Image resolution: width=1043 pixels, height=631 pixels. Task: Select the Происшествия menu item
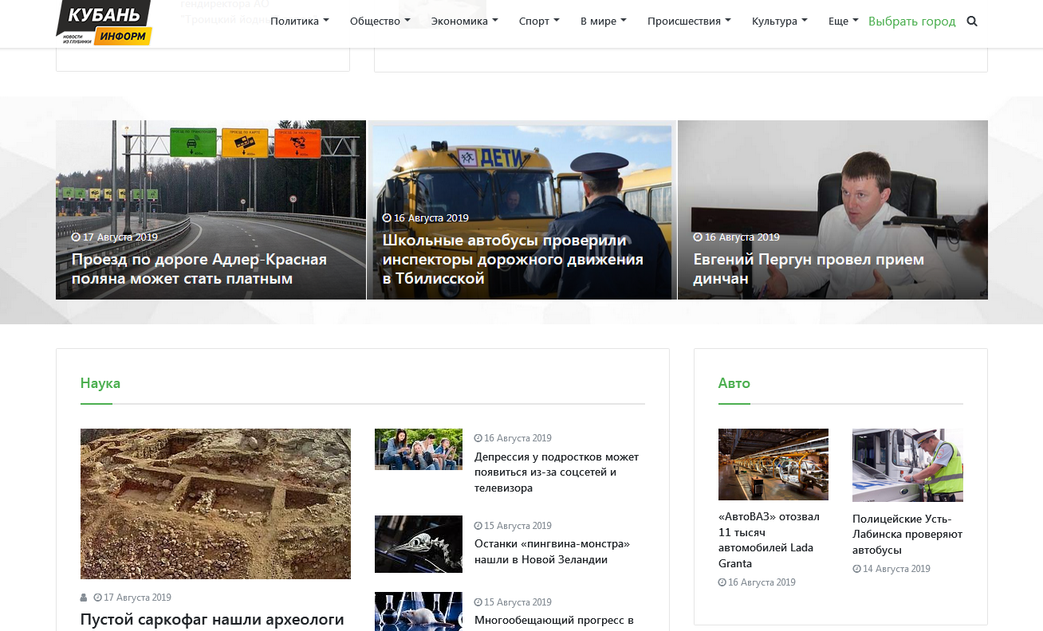[x=688, y=22]
